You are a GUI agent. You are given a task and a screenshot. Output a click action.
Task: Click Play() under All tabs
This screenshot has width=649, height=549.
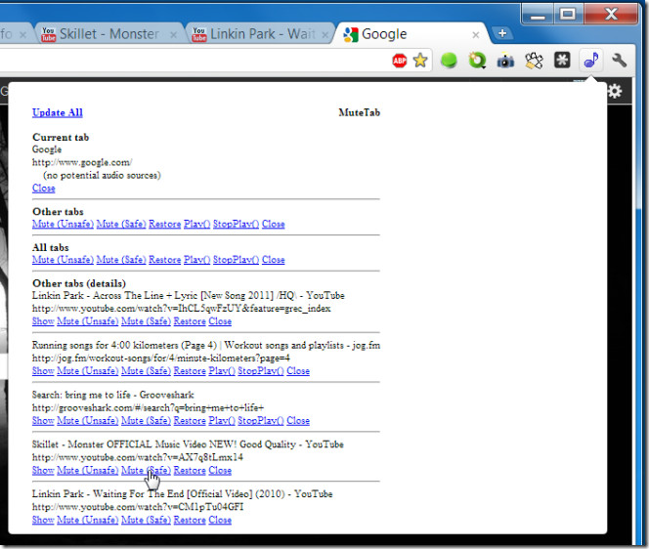click(x=197, y=260)
